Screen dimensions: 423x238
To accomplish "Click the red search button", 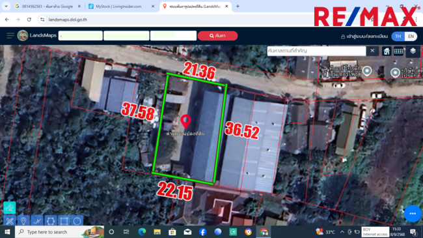I will pos(218,36).
